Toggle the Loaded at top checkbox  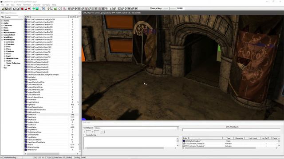coord(85,135)
